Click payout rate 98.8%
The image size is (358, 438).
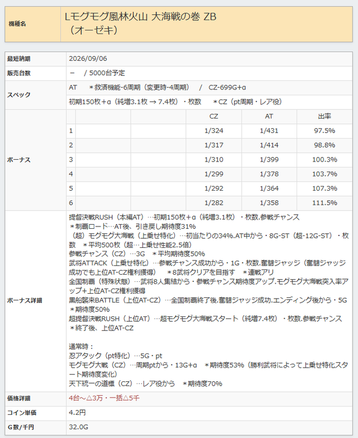(325, 145)
